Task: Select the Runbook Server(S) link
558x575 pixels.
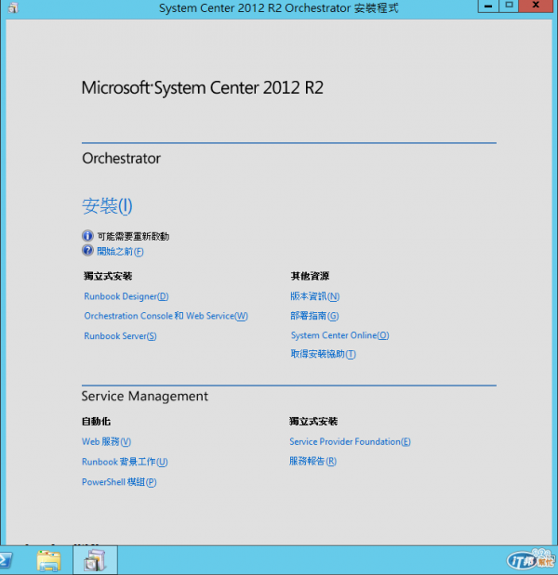Action: click(x=120, y=336)
